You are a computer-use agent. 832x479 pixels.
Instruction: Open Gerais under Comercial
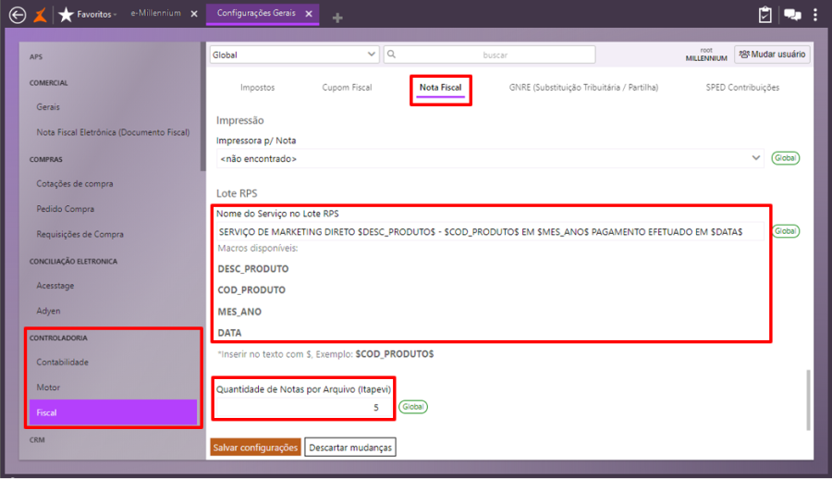[48, 107]
